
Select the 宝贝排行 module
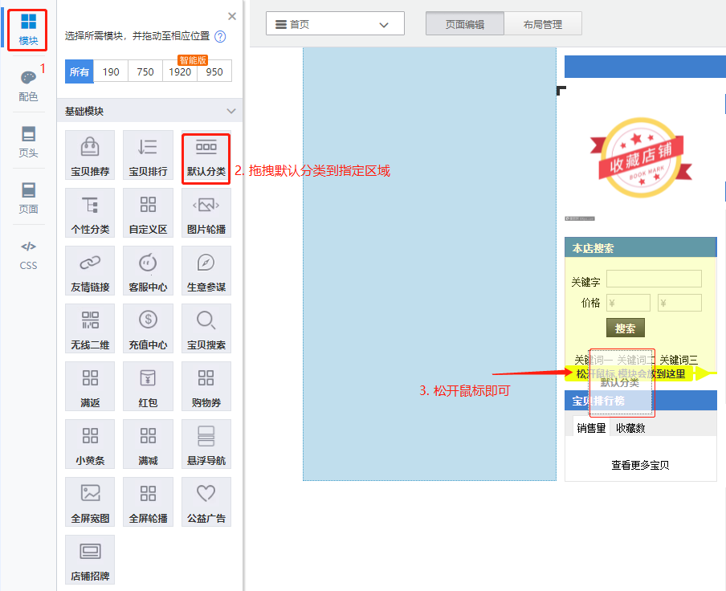148,155
